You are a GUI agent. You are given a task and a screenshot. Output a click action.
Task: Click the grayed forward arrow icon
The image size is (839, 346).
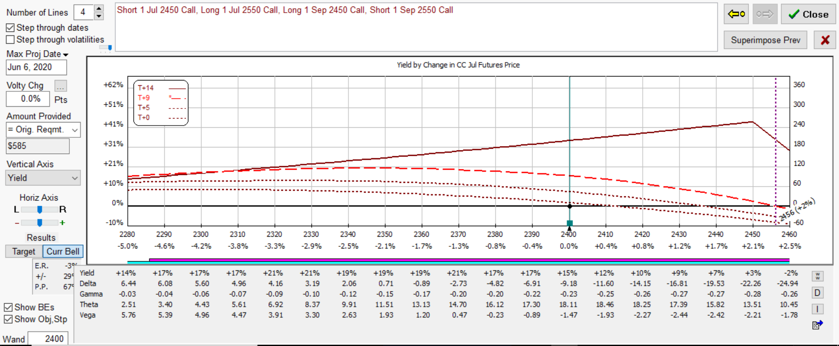click(x=765, y=14)
